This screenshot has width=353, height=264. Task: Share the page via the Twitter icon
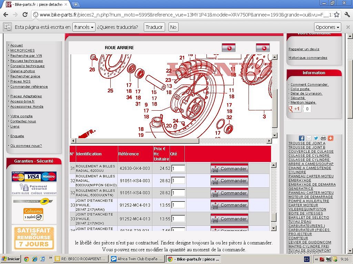pos(316,138)
